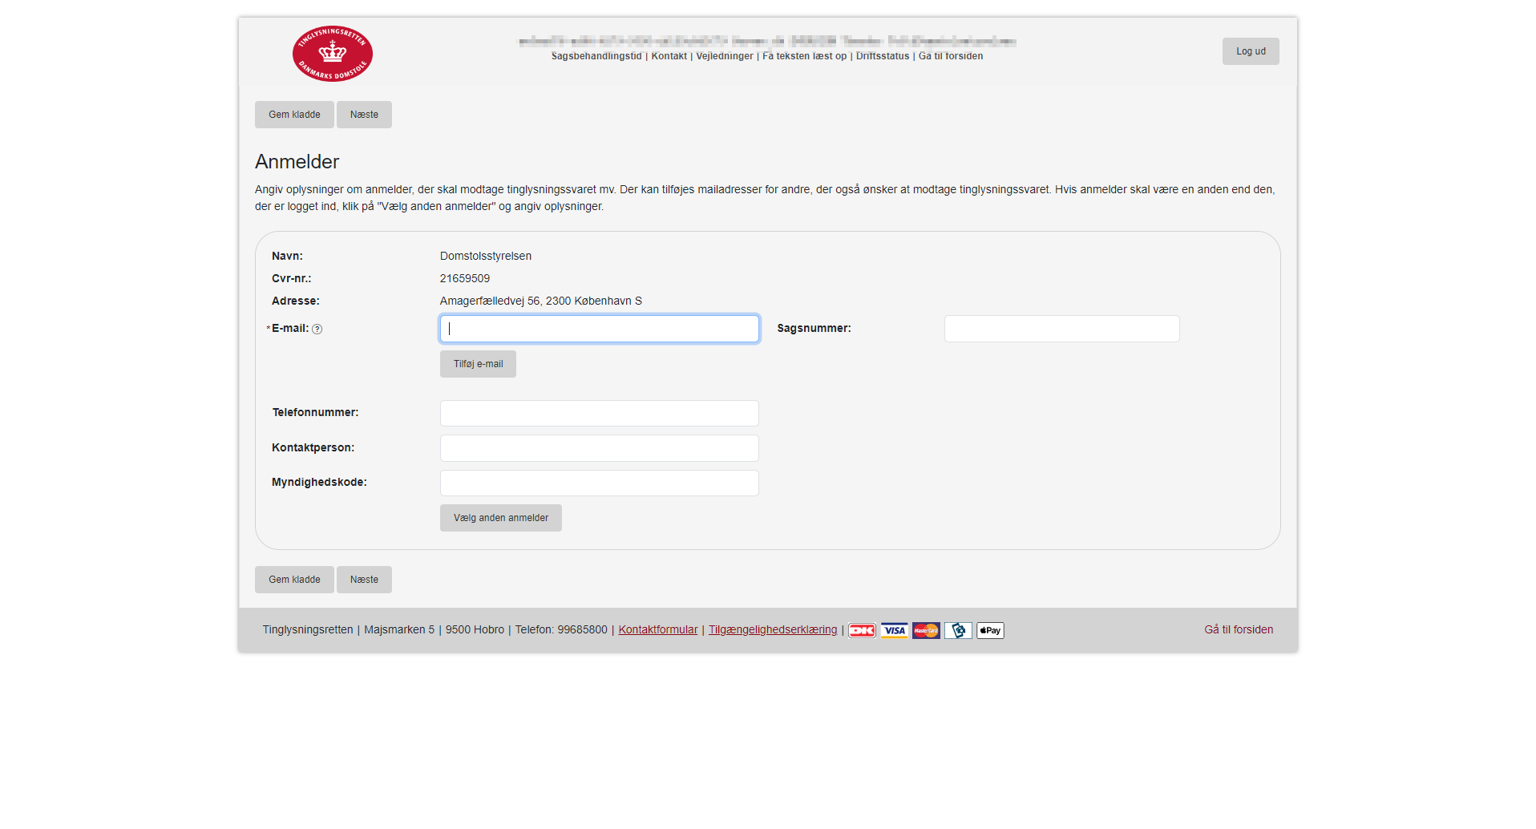The width and height of the screenshot is (1536, 829).
Task: Select 'Få teksten læst op' header link
Action: pos(804,56)
